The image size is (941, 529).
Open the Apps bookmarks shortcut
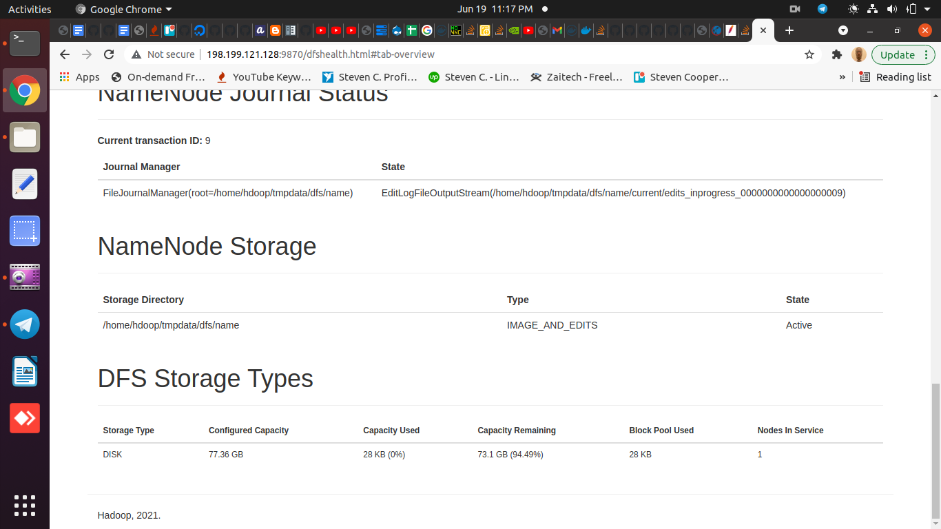click(79, 77)
